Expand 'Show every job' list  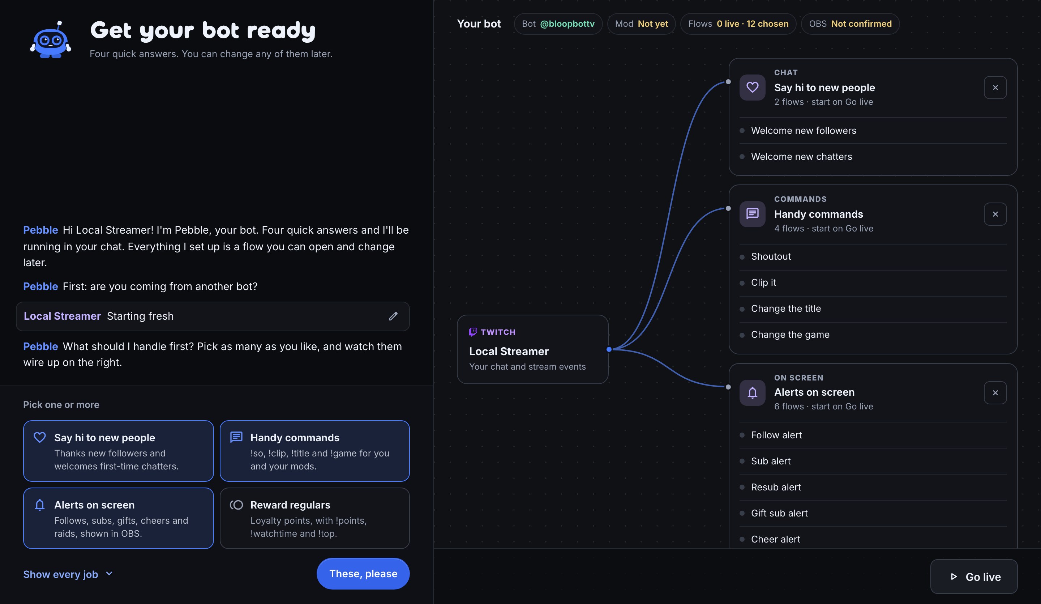point(68,574)
